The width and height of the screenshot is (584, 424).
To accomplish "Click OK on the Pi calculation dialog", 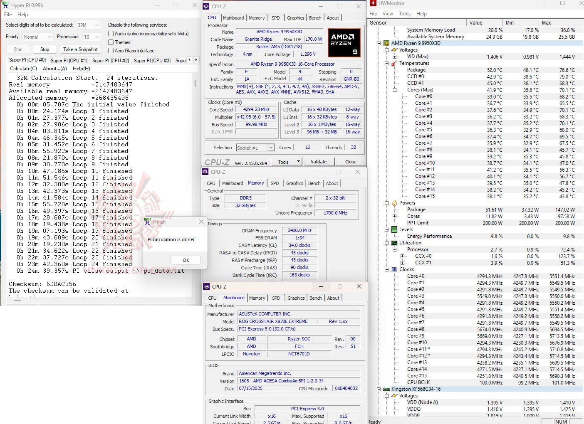I will tap(186, 260).
